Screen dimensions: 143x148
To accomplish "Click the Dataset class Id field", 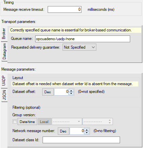I will pyautogui.click(x=81, y=140).
